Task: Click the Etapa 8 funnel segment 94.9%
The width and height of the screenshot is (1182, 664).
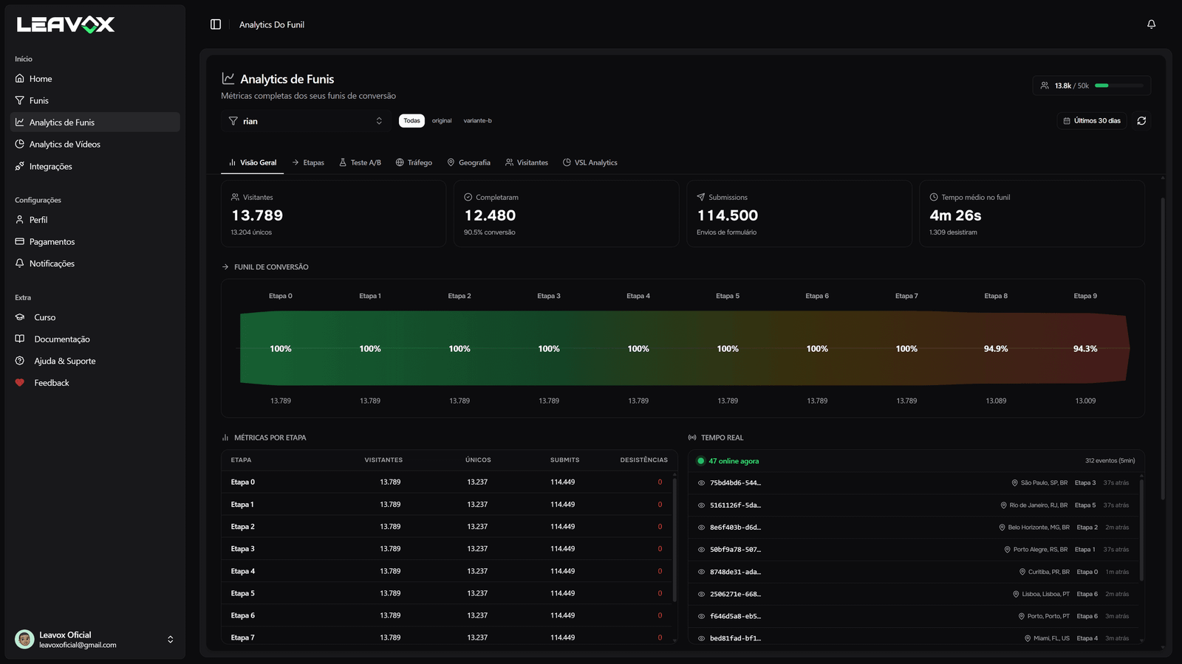Action: pyautogui.click(x=996, y=349)
